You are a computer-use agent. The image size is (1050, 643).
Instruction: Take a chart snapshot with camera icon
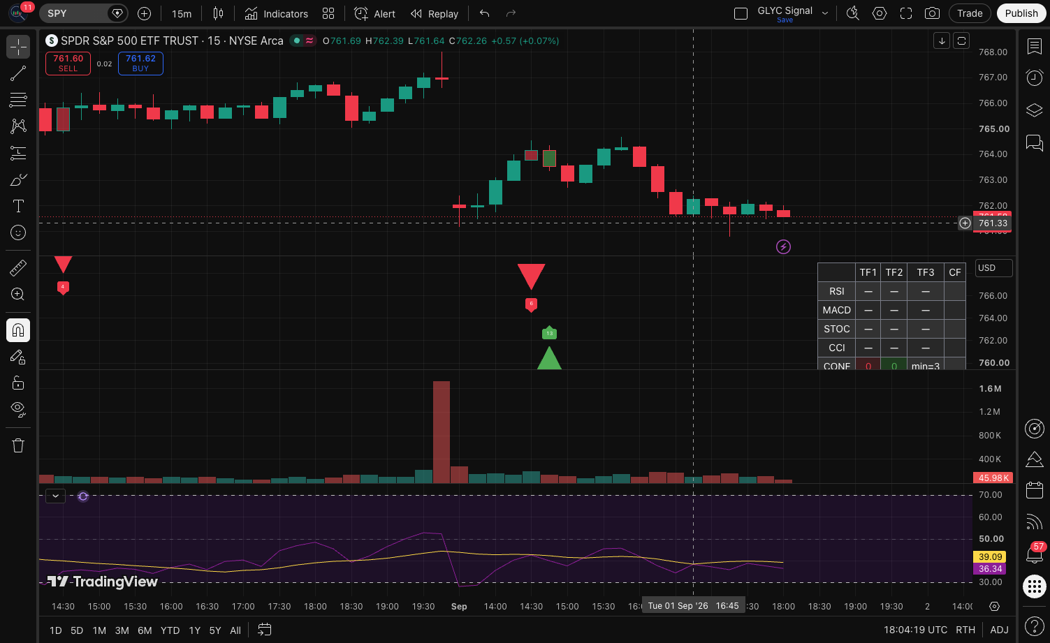[932, 13]
